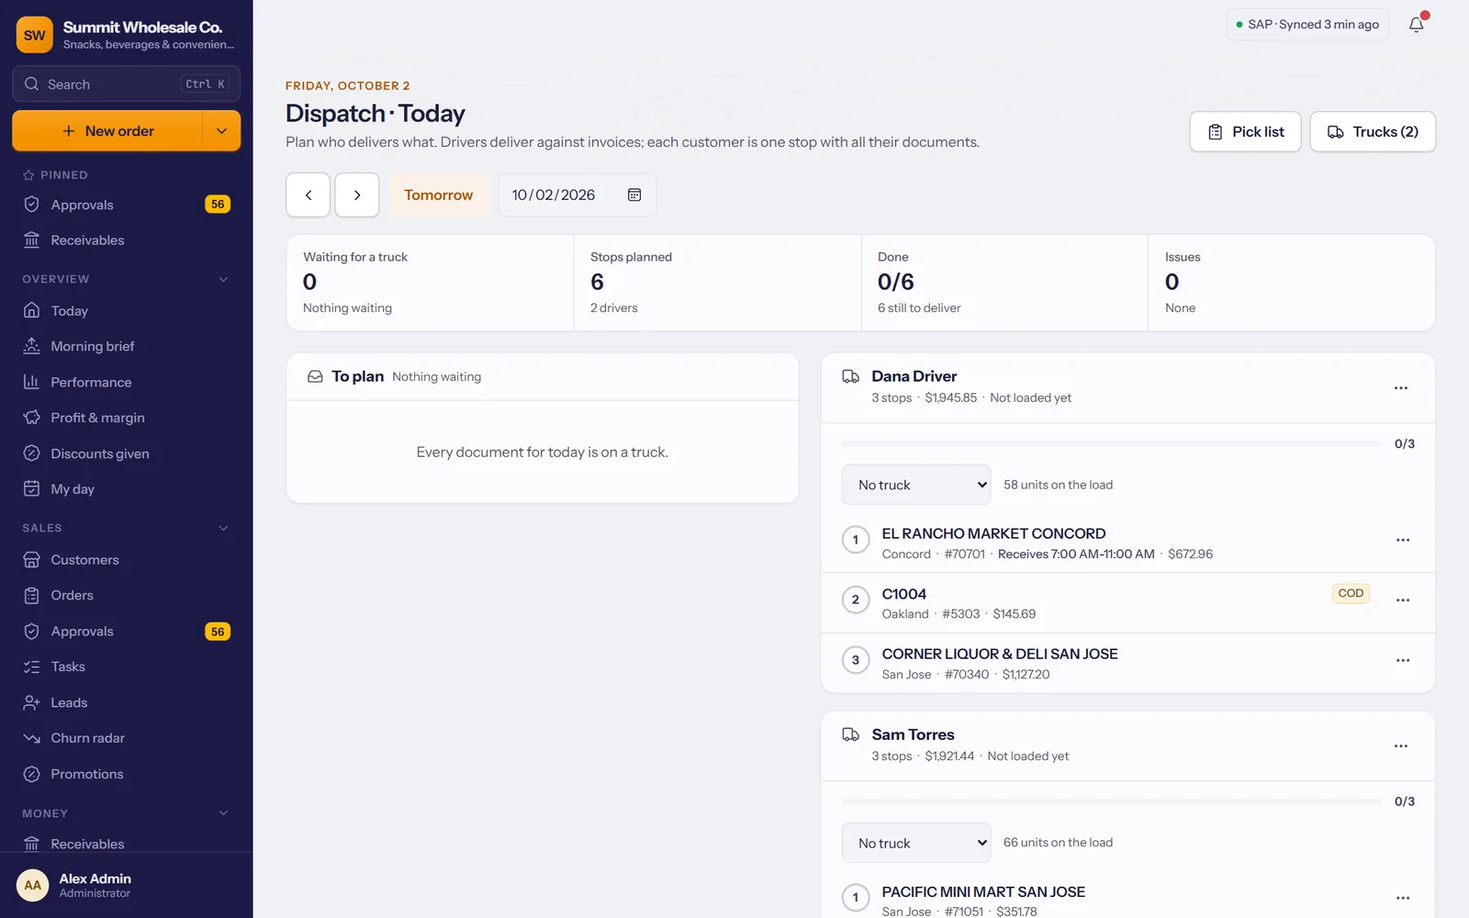The width and height of the screenshot is (1469, 918).
Task: Open Tasks in the sidebar
Action: [x=127, y=666]
